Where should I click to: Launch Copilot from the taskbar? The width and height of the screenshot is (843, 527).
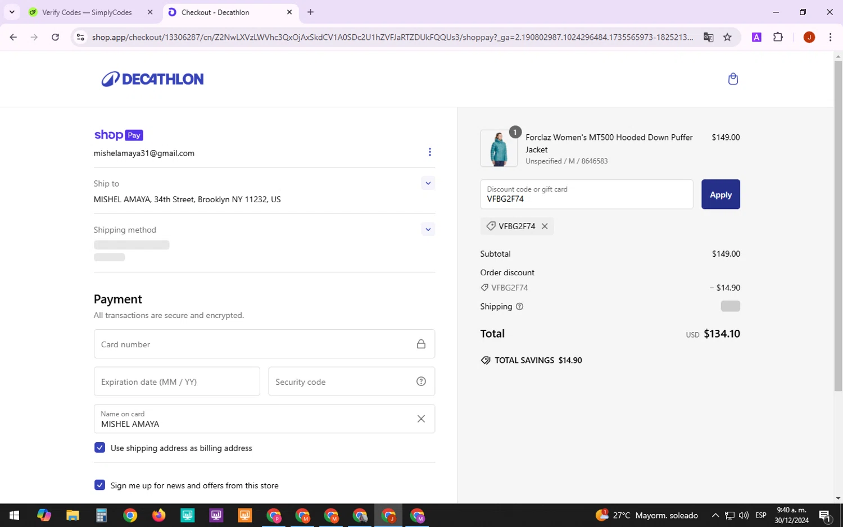click(44, 515)
